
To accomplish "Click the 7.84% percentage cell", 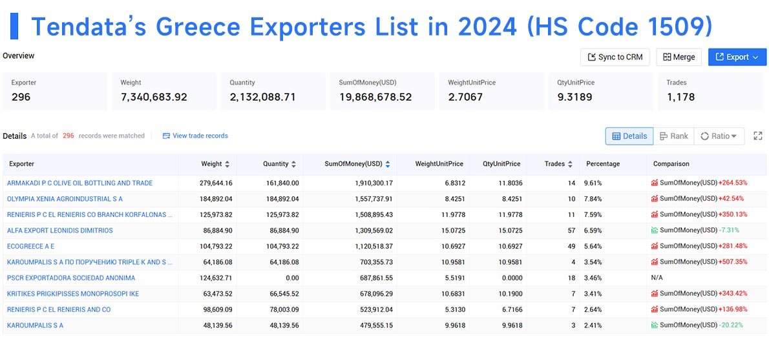I will click(x=593, y=199).
